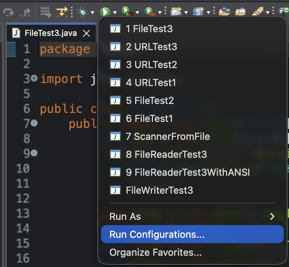This screenshot has height=267, width=289.
Task: Collapse the code fold at line 9
Action: pyautogui.click(x=34, y=153)
